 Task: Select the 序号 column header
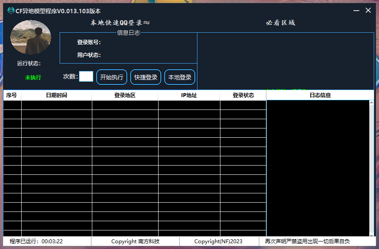[x=11, y=95]
